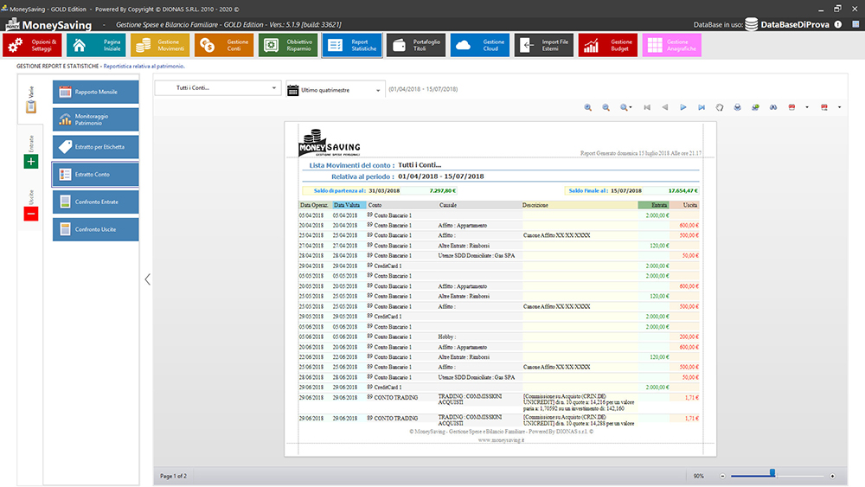Open Portafoglio Titoli module
The image size is (865, 487).
416,45
